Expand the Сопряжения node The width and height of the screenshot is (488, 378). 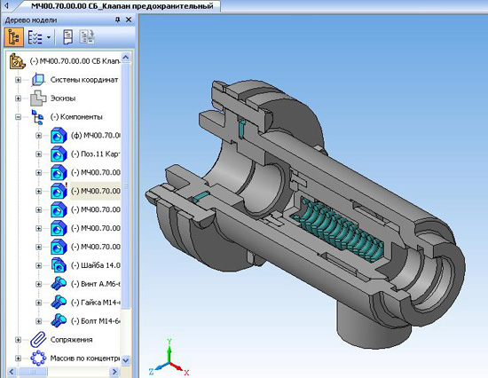(18, 340)
